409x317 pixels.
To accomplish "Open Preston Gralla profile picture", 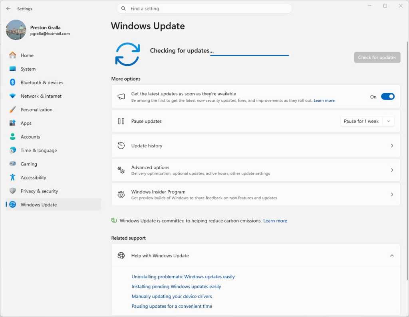I will click(x=16, y=30).
